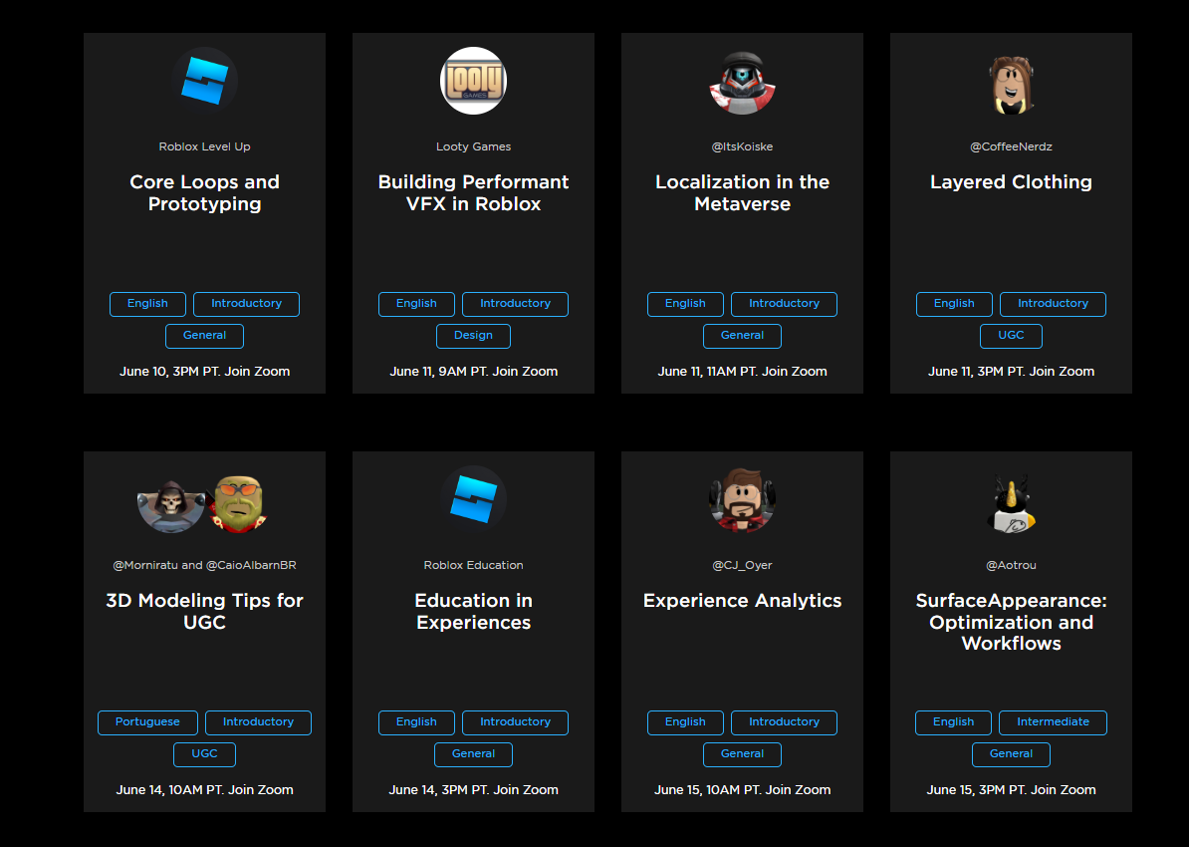Select the UGC tag under Layered Clothing
The width and height of the screenshot is (1189, 847).
tap(1011, 336)
